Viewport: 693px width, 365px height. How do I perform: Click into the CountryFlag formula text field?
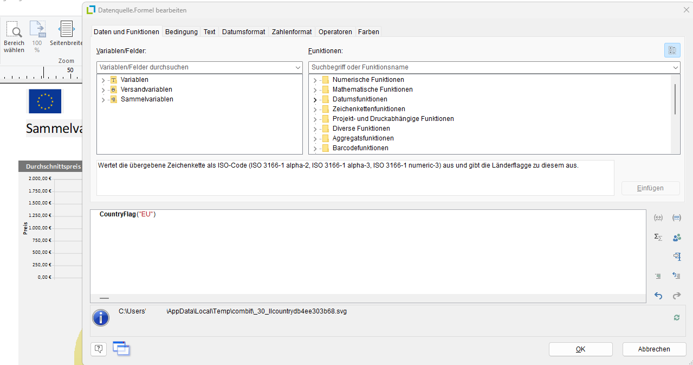[x=368, y=255]
